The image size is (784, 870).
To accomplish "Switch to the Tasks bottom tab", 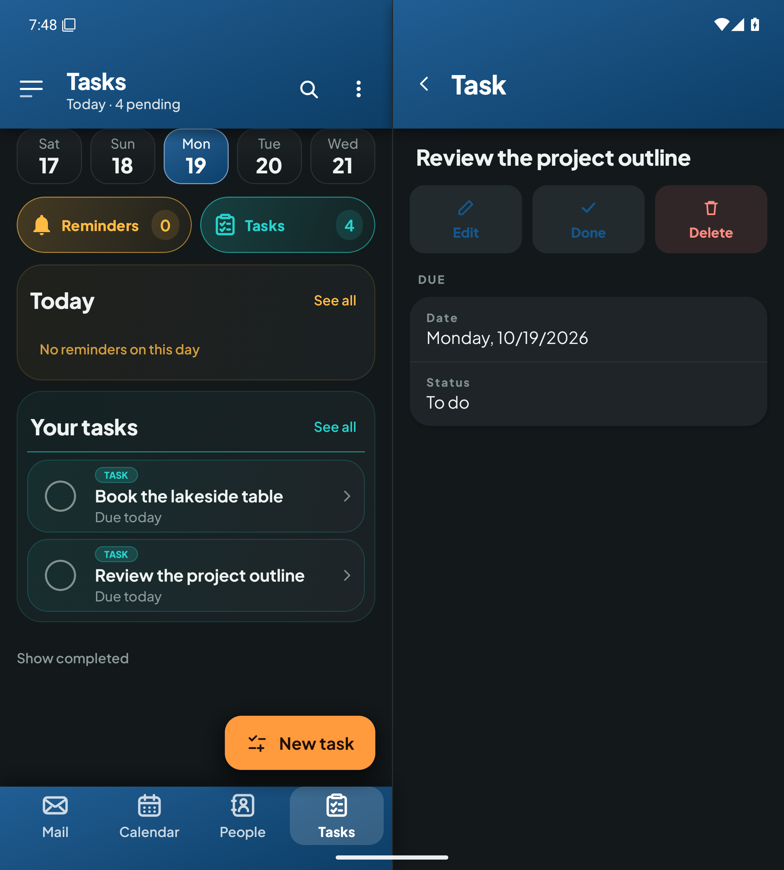I will point(336,816).
